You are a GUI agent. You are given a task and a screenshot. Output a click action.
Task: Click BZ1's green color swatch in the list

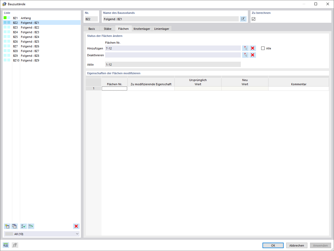click(x=5, y=18)
